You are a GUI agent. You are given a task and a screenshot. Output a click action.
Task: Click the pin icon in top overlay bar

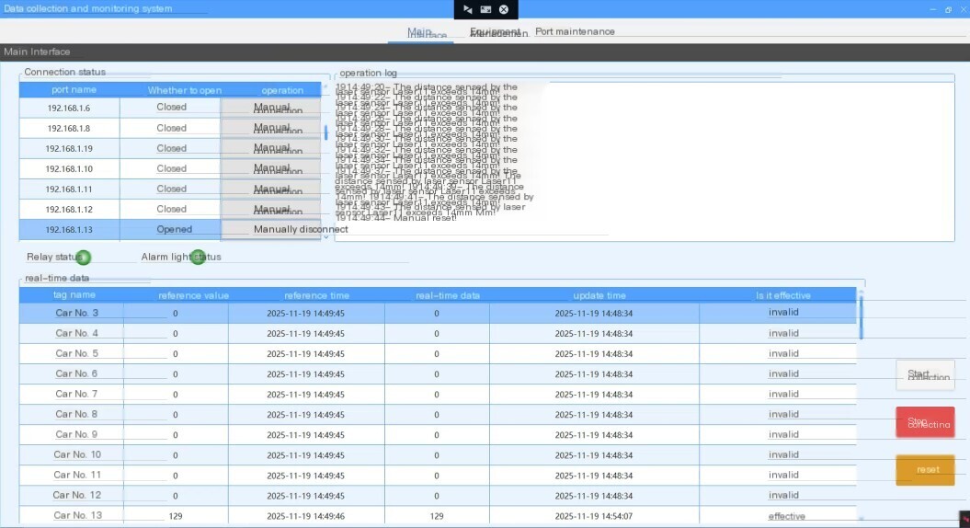[468, 9]
